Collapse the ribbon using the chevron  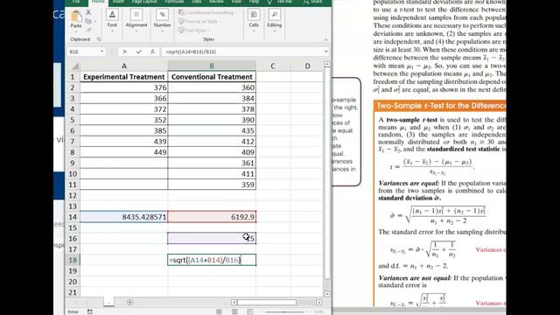click(326, 39)
